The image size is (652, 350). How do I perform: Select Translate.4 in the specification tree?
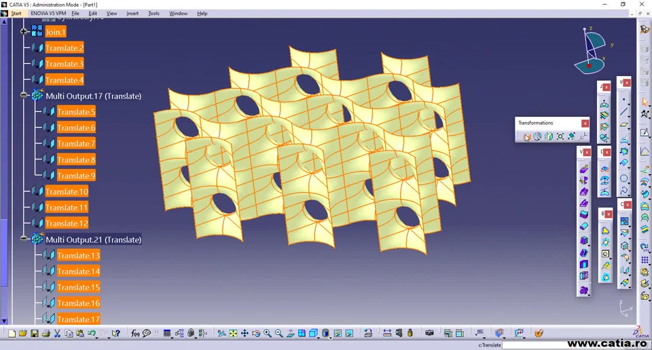[x=65, y=80]
